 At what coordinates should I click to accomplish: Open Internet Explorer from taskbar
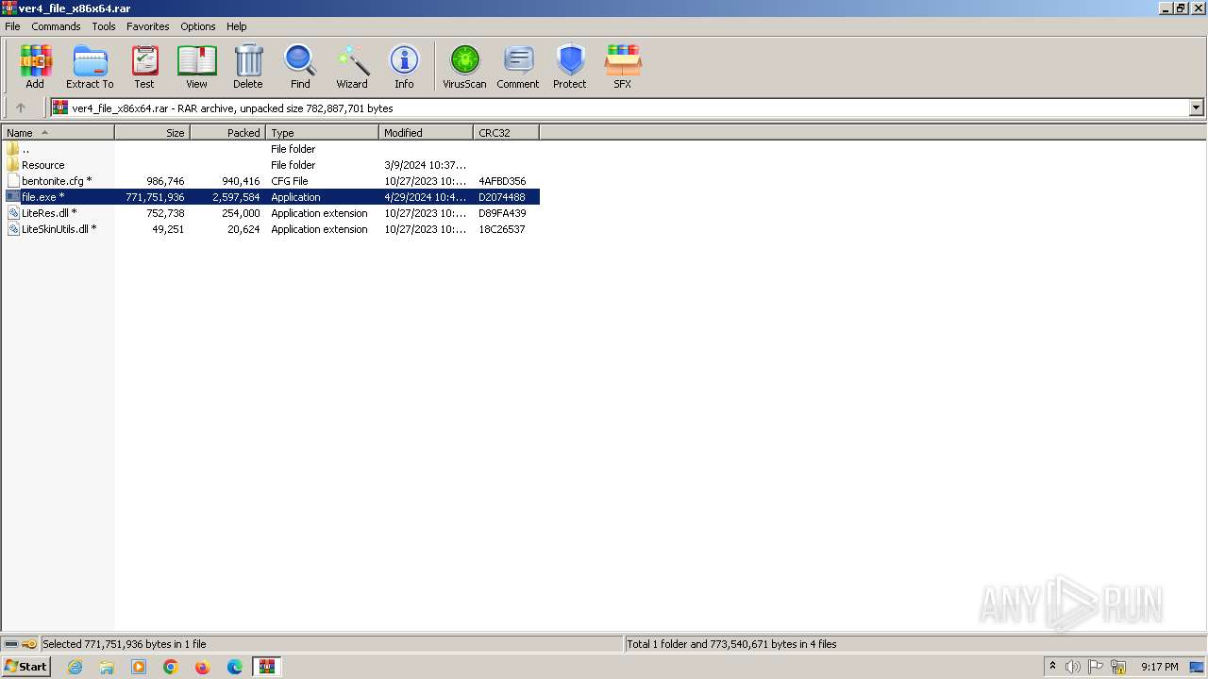pyautogui.click(x=75, y=667)
